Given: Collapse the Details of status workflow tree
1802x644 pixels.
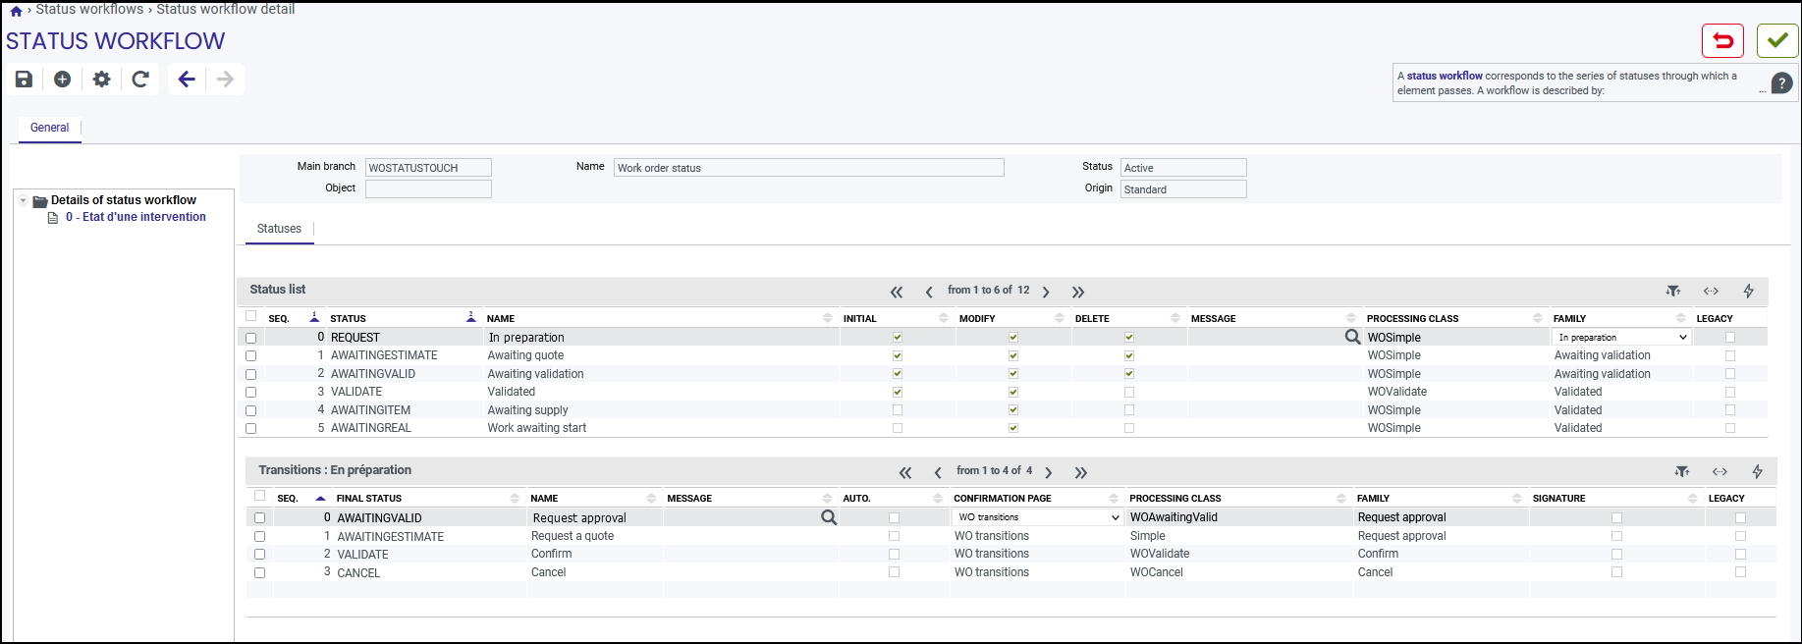Looking at the screenshot, I should point(23,200).
